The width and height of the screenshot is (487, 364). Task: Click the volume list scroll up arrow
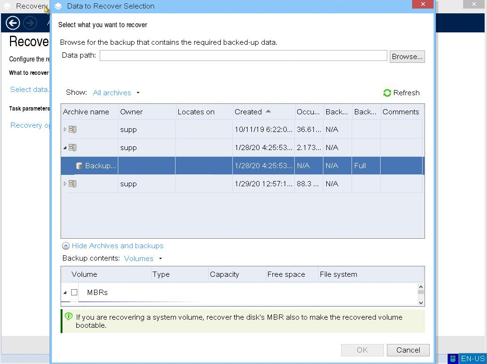point(421,287)
